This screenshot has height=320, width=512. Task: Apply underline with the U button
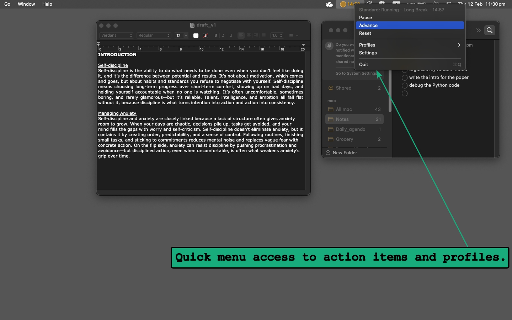pyautogui.click(x=231, y=36)
